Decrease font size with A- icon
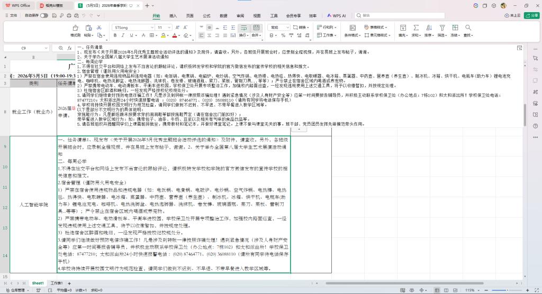 185,27
